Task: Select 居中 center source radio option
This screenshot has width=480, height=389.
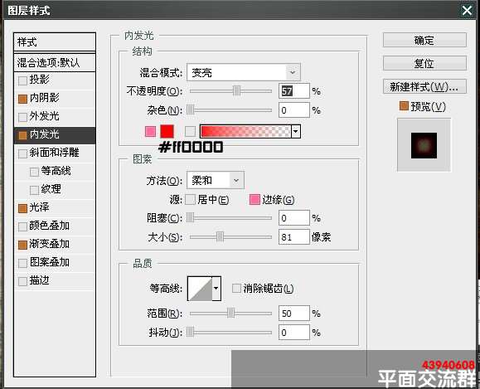Action: coord(190,200)
